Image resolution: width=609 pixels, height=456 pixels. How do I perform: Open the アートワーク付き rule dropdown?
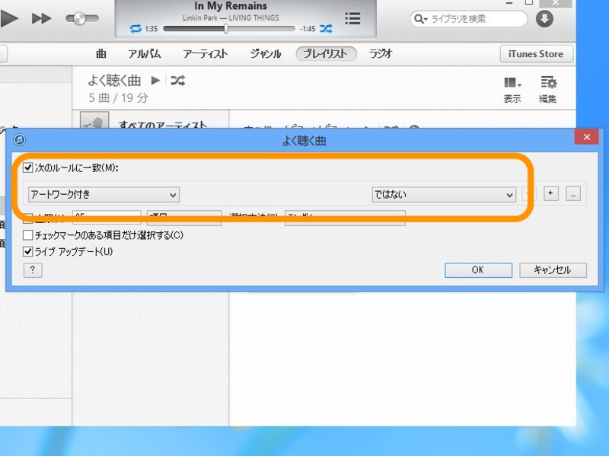[103, 194]
